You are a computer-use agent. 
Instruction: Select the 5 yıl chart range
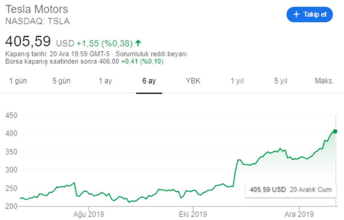(280, 81)
